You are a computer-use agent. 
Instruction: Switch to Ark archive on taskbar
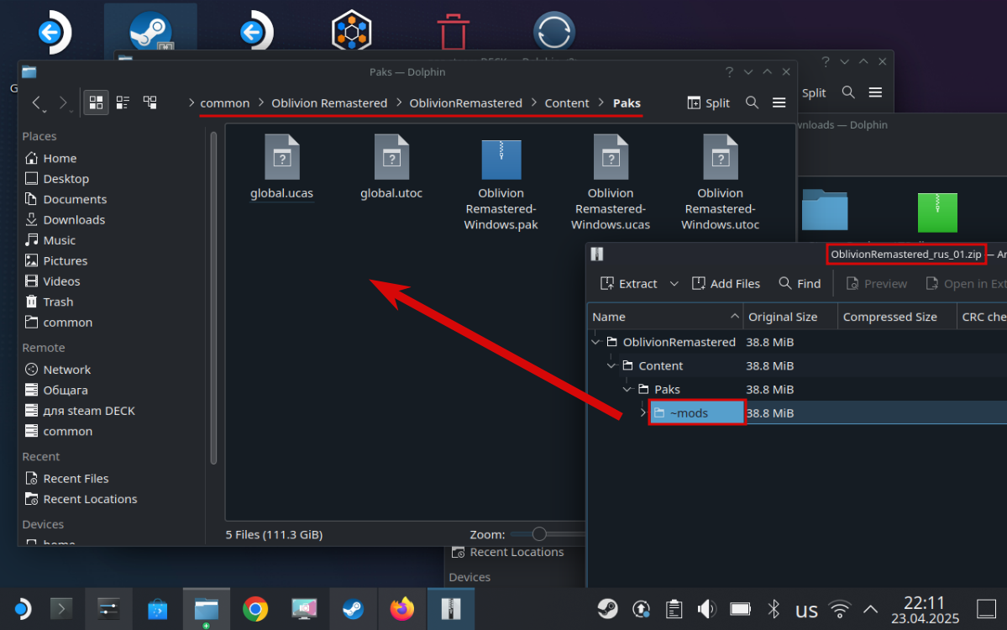[451, 609]
